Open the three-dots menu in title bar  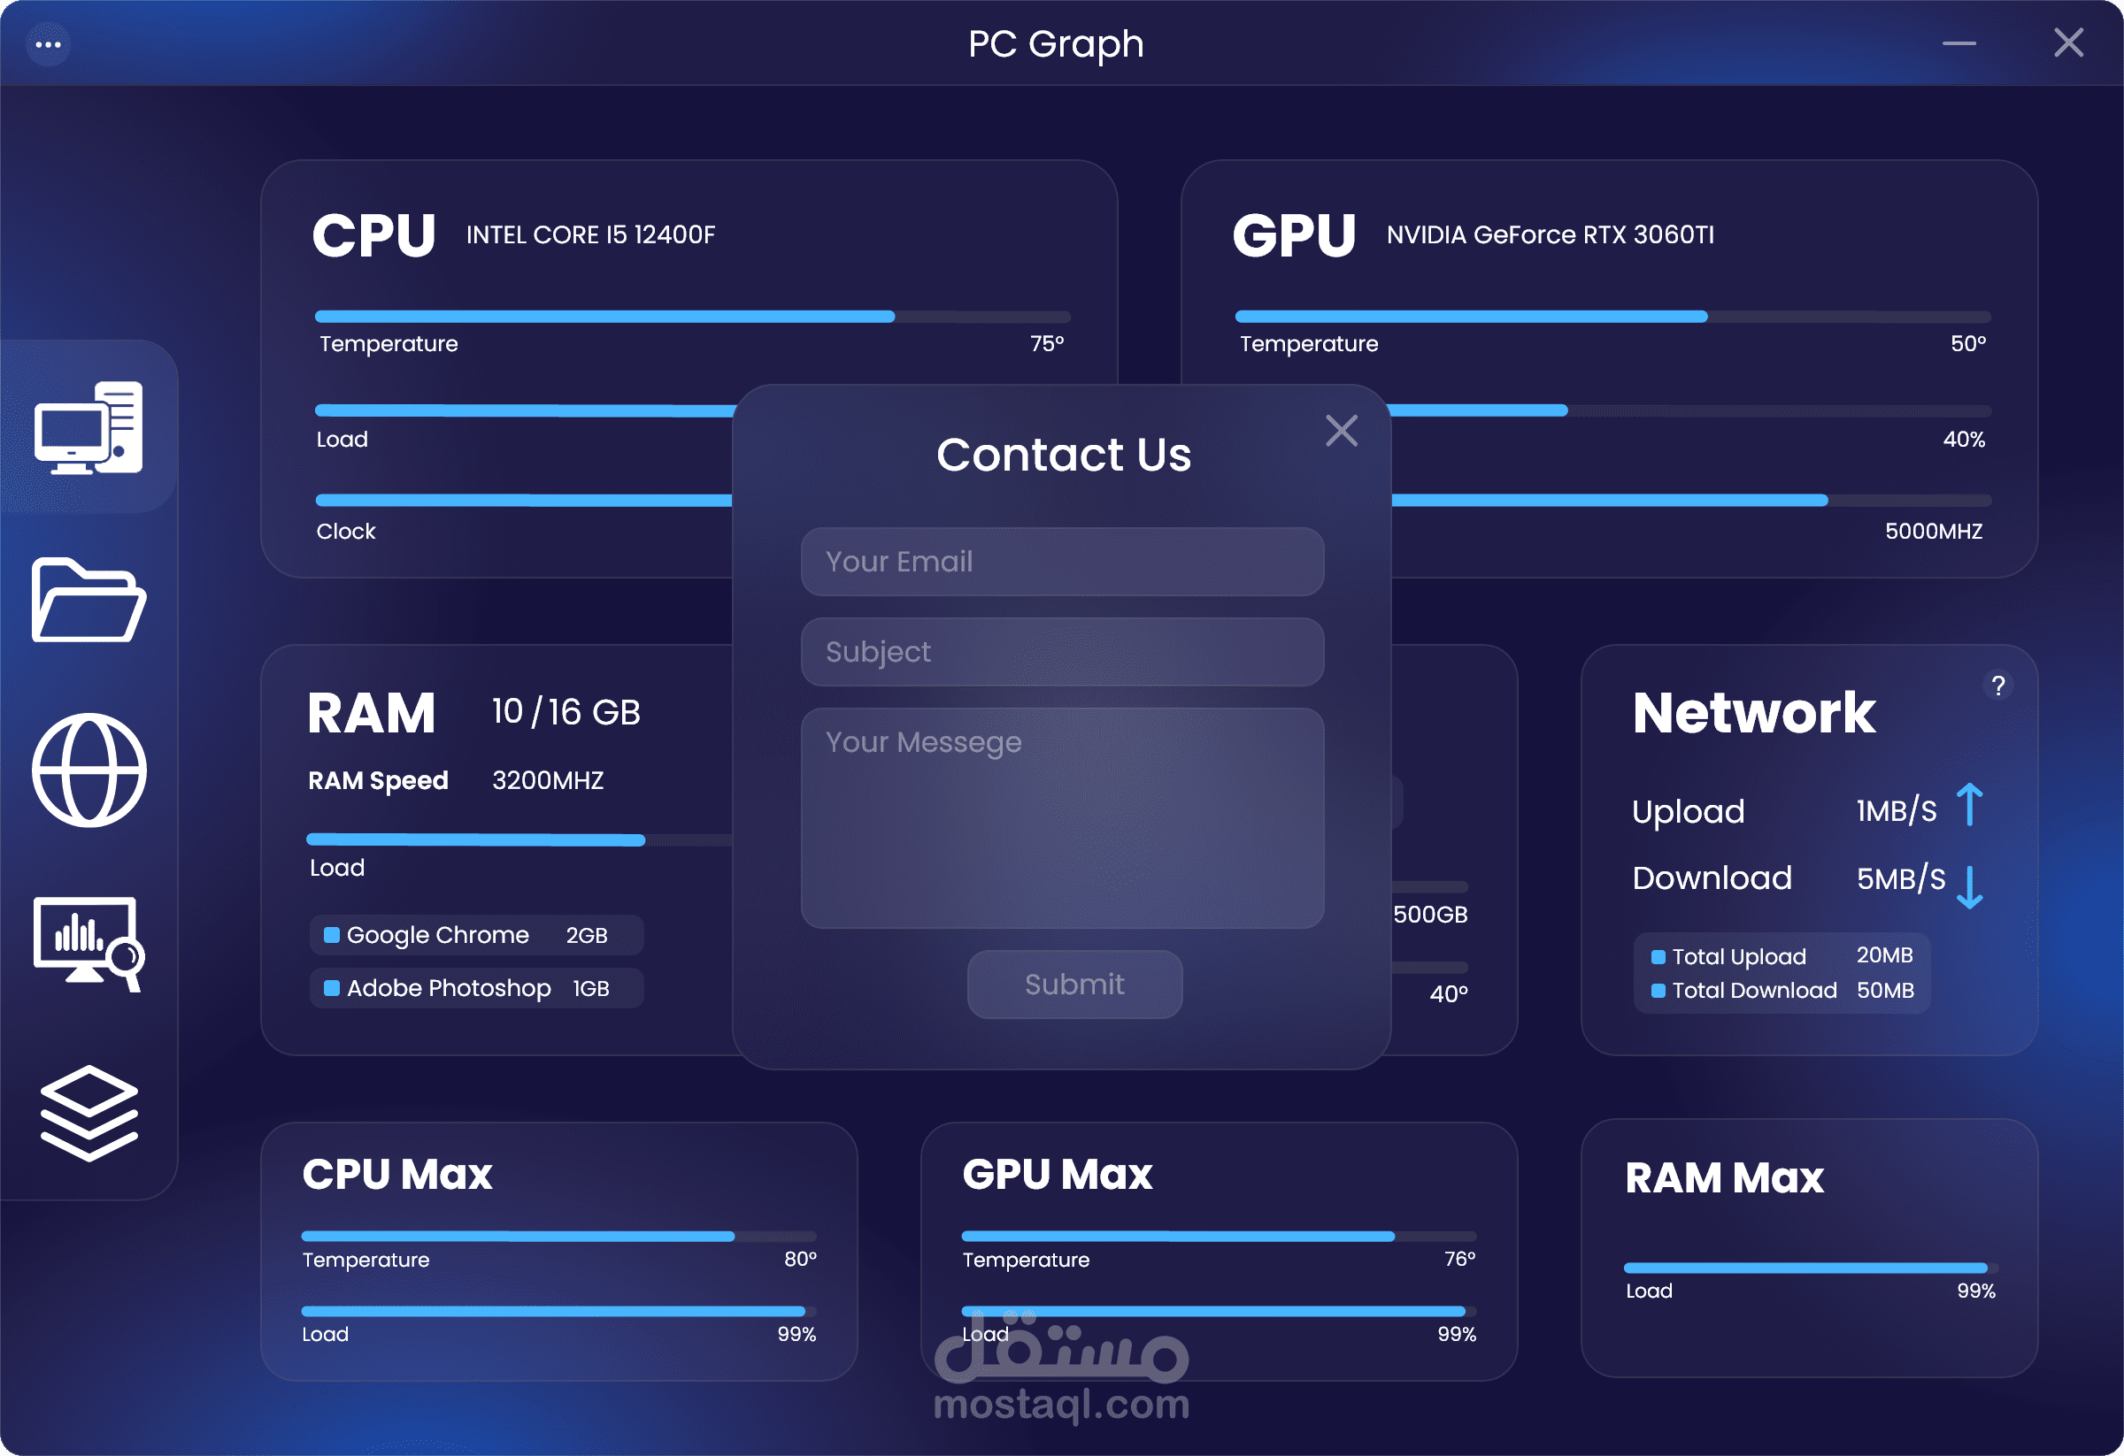tap(49, 44)
